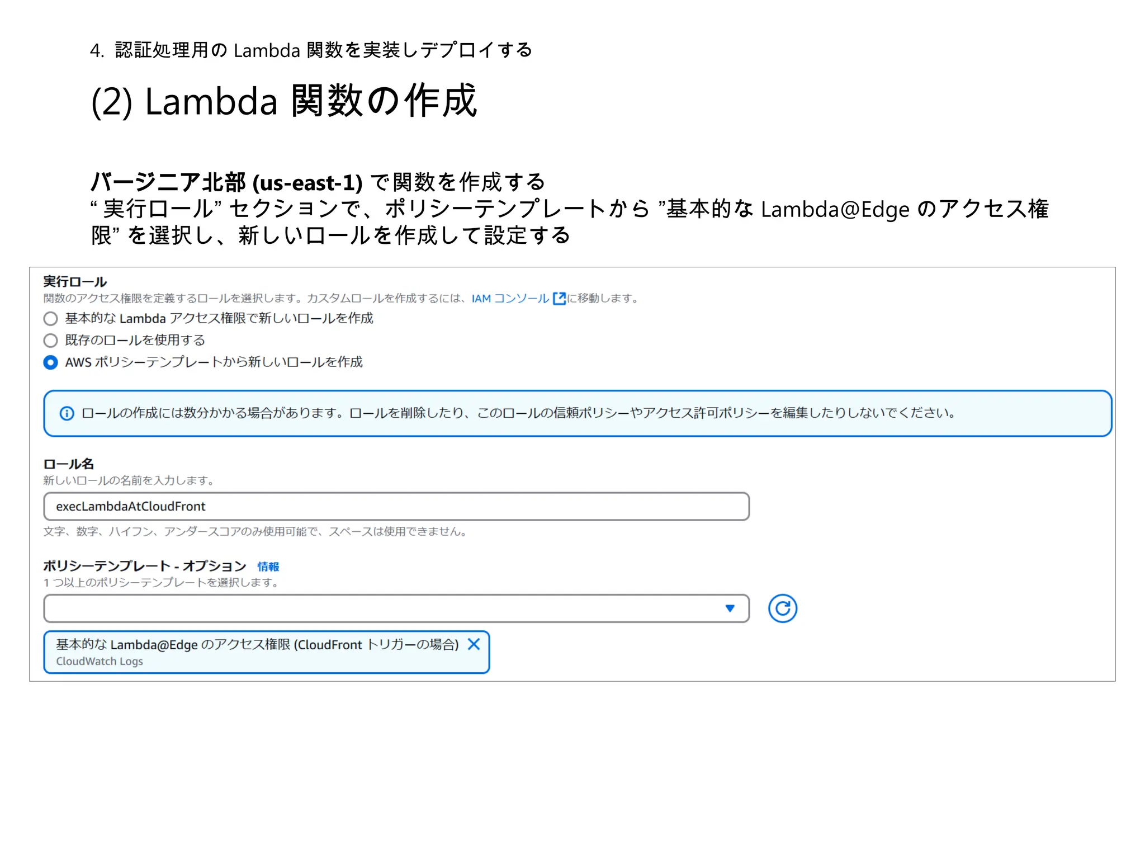This screenshot has width=1145, height=859.
Task: Click the text バージニア北部 (us-east-1)
Action: click(226, 183)
